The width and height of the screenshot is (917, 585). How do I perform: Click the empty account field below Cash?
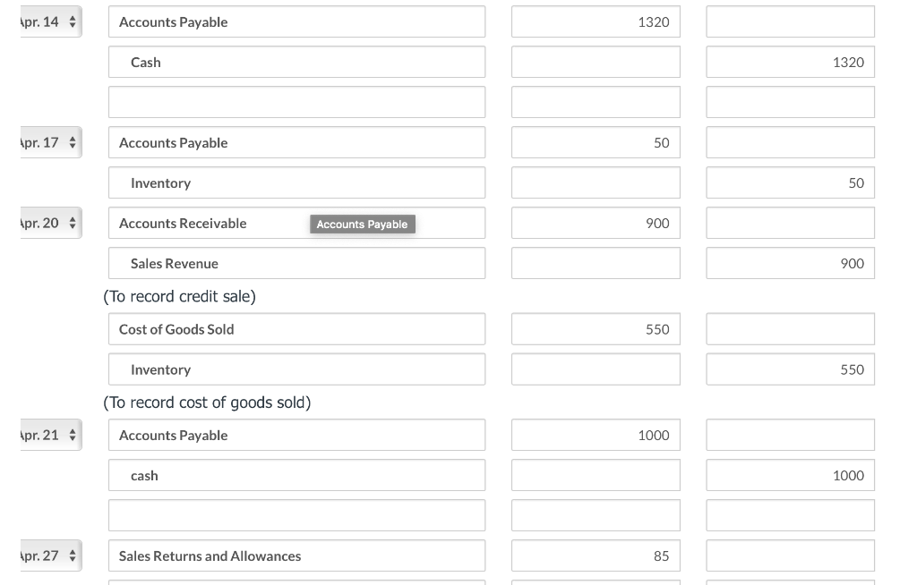[x=296, y=102]
